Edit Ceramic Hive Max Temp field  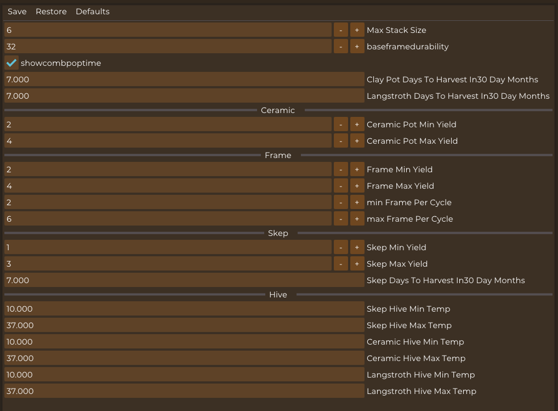coord(184,358)
